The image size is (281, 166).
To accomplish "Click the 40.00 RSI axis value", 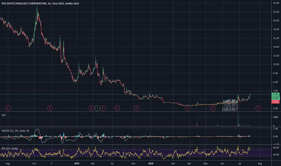I will 276,155.
